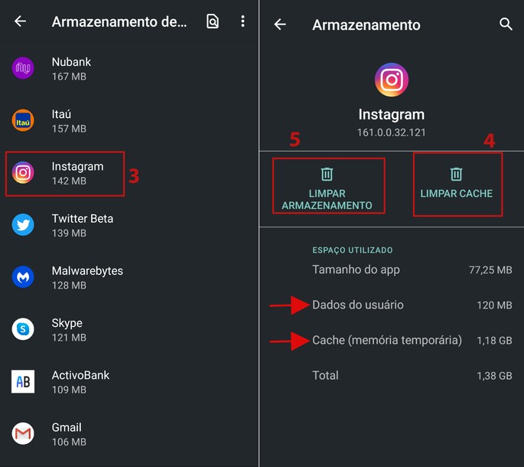Tap the LIMPAR CACHE button
The width and height of the screenshot is (524, 467).
pyautogui.click(x=457, y=185)
